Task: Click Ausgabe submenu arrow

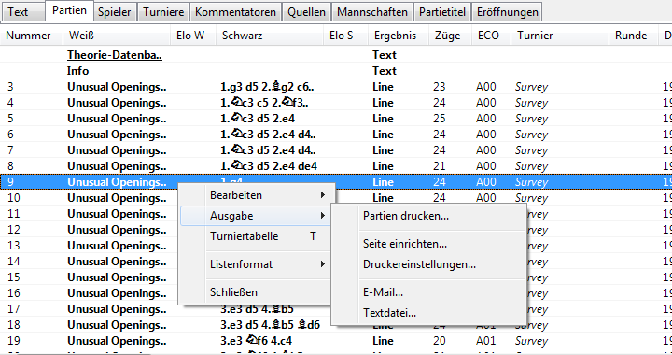Action: [x=323, y=216]
